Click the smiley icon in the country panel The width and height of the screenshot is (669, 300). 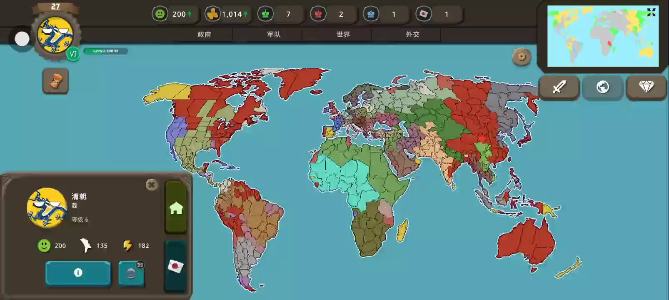pos(44,245)
